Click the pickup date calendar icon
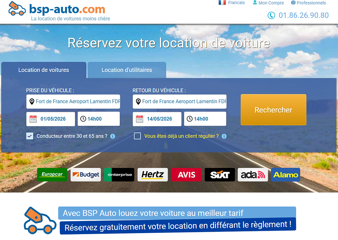 pos(33,119)
